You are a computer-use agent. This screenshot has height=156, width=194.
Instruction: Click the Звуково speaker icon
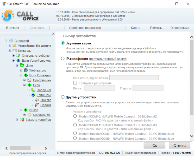pyautogui.click(x=37, y=100)
